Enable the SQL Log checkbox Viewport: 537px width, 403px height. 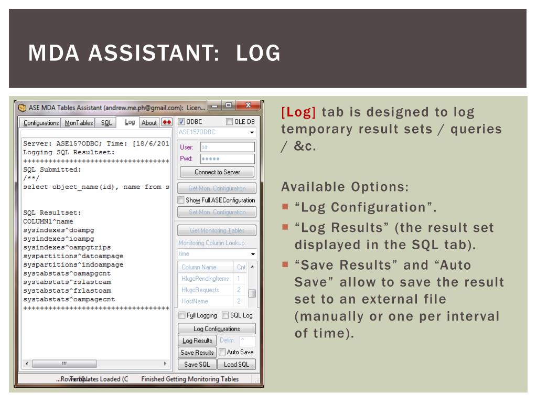pos(225,315)
